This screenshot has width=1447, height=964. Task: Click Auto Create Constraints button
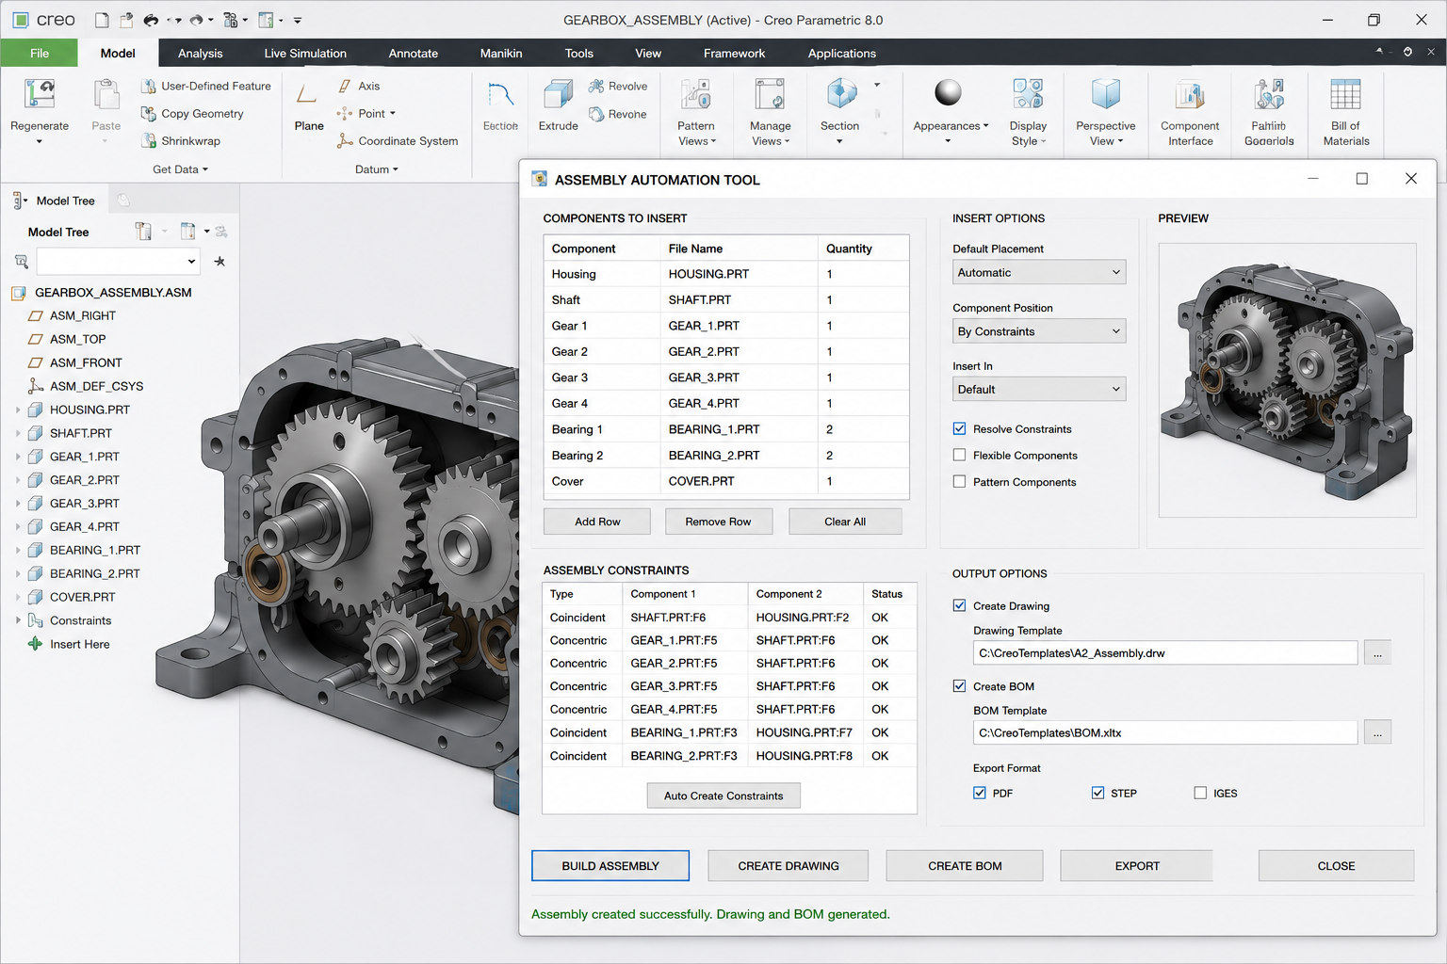(723, 795)
